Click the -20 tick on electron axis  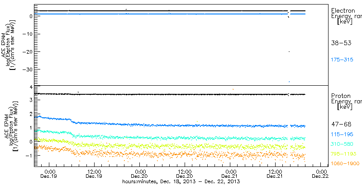[27, 51]
